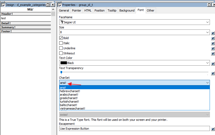Open the Background tab
Screen dimensions: 215x135
(127, 10)
